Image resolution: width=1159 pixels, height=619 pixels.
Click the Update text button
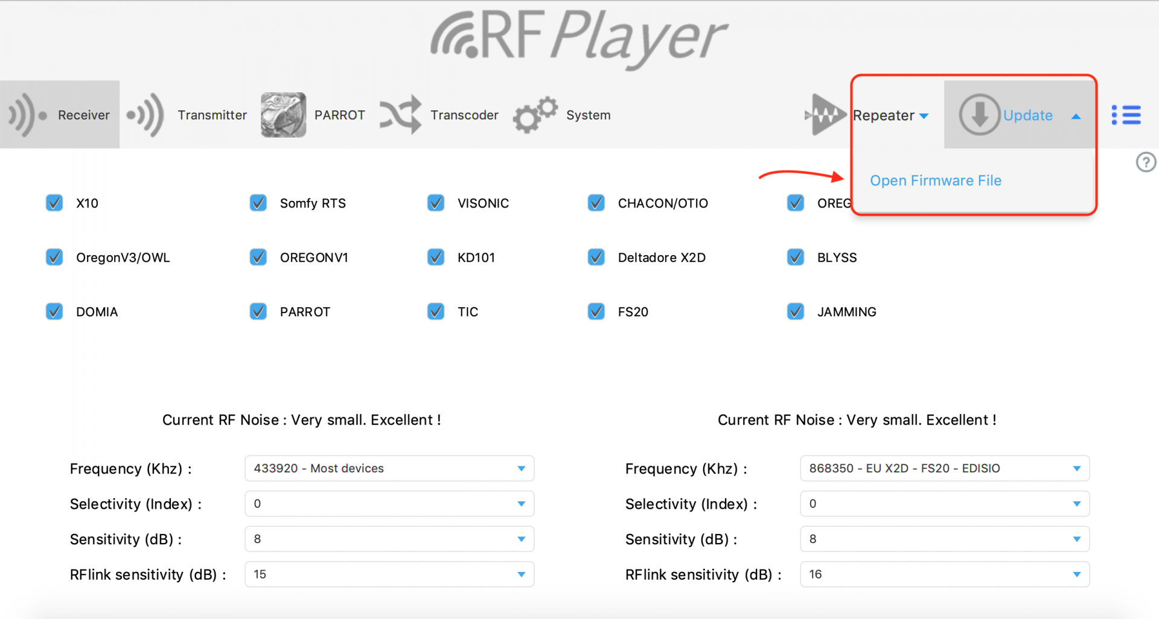pyautogui.click(x=1027, y=115)
